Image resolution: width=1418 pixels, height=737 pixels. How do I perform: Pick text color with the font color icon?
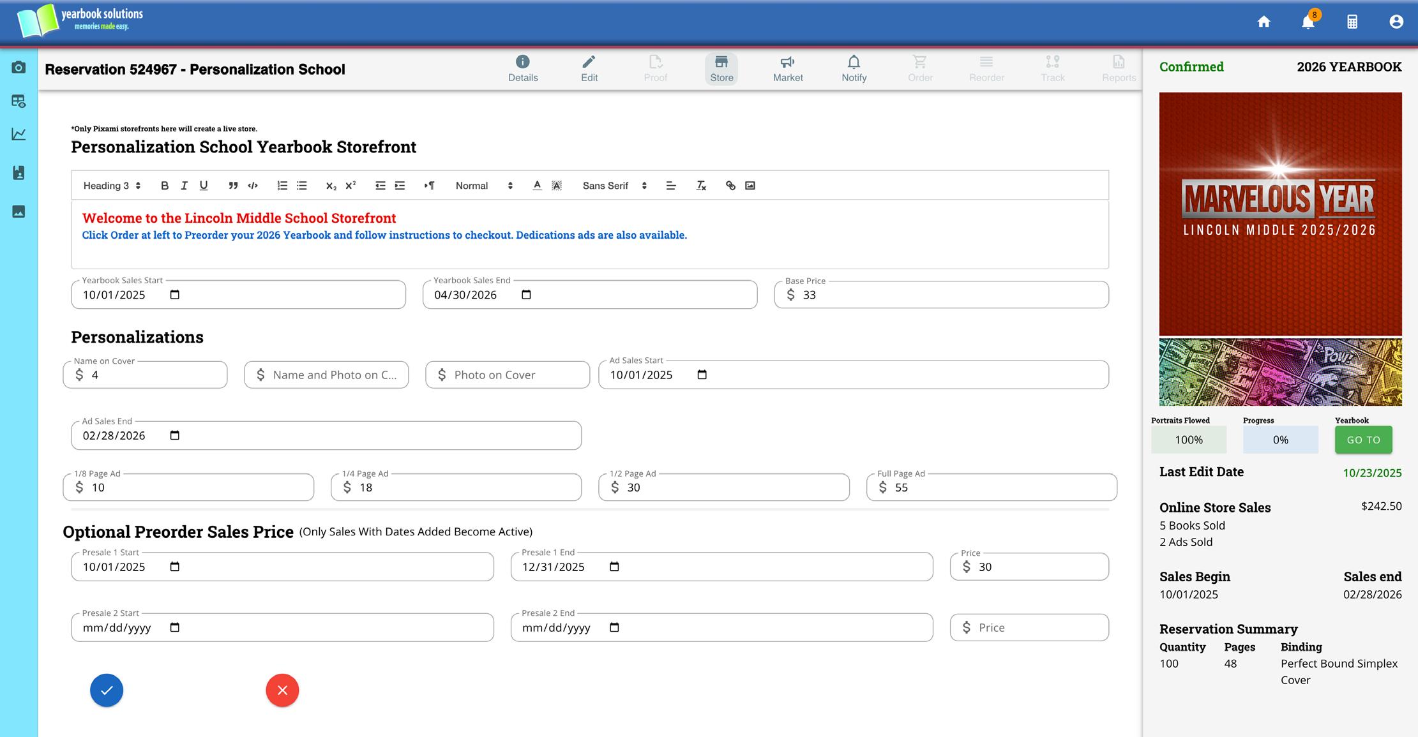[537, 186]
